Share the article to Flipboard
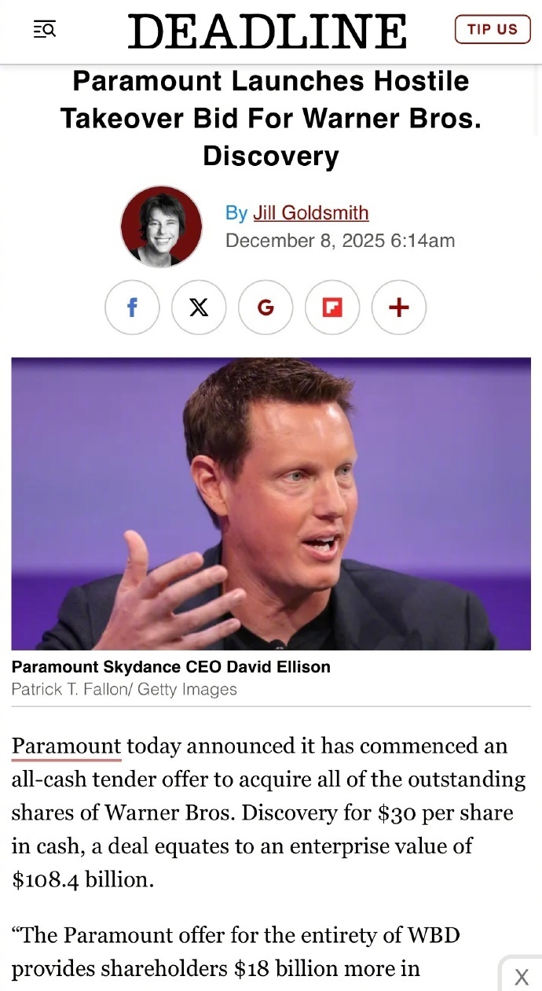Image resolution: width=542 pixels, height=991 pixels. (332, 308)
